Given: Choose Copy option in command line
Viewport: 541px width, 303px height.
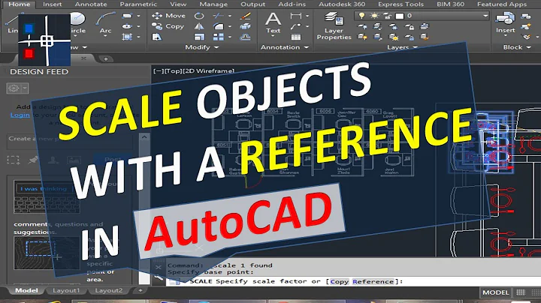Looking at the screenshot, I should click(340, 281).
